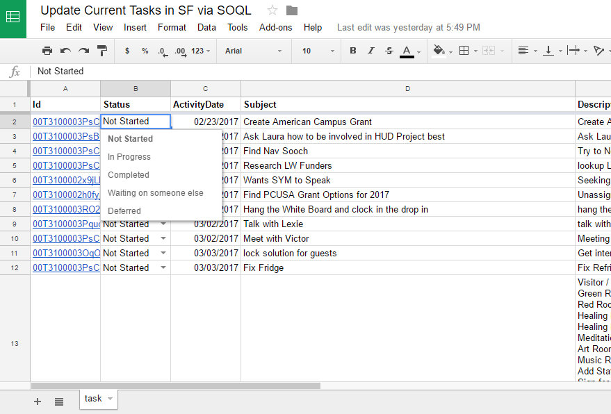Open the Help menu

(x=313, y=27)
